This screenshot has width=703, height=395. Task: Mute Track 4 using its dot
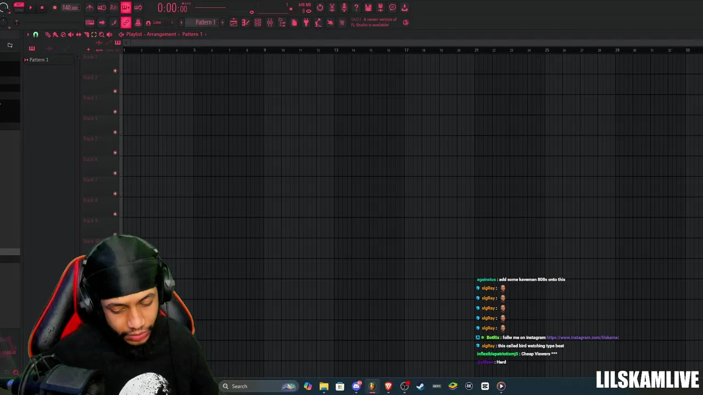coord(115,132)
